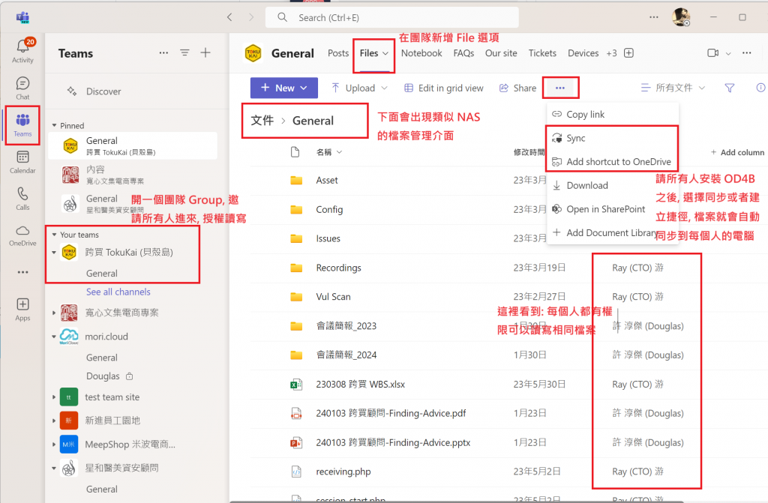Click the filter funnel icon in Files toolbar
Screen dimensions: 768x503
click(x=730, y=88)
